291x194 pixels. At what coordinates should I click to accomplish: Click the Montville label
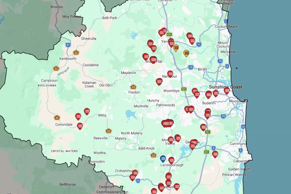click(x=141, y=106)
